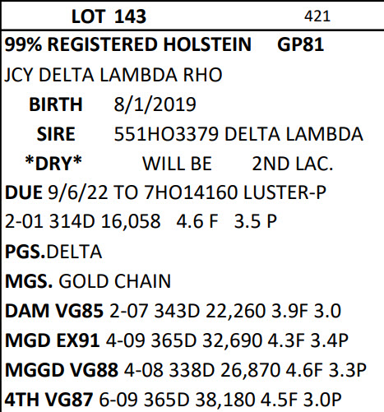This screenshot has height=412, width=384.
Task: Click the 99% REGISTERED HOLSTEIN text
Action: coord(127,44)
